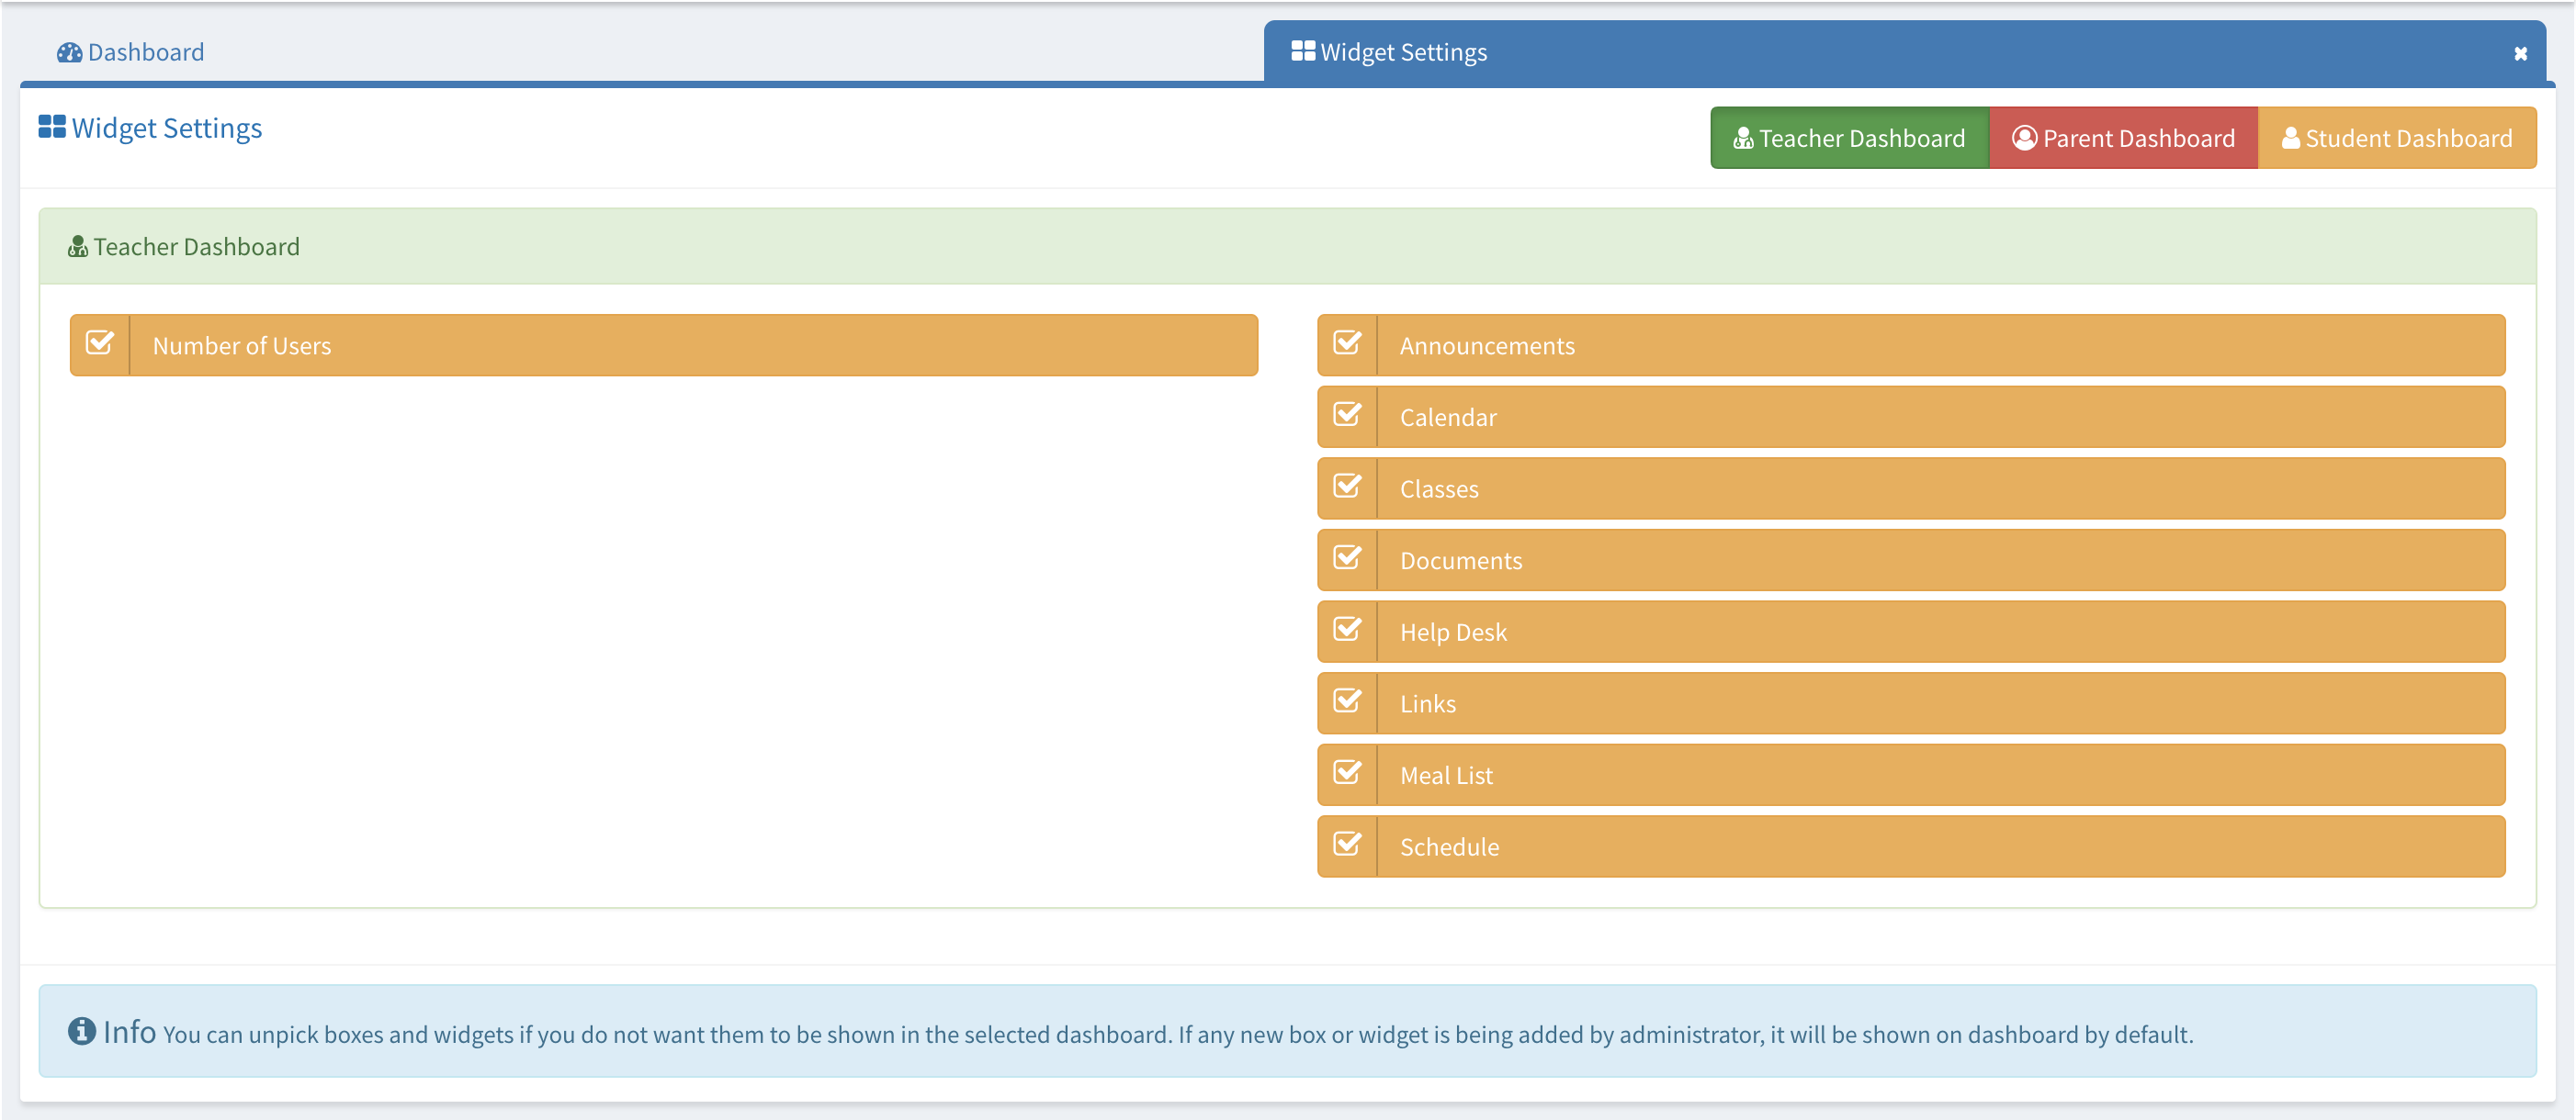Uncheck the Number of Users checkbox
Screen dimensions: 2576x1120
pyautogui.click(x=100, y=343)
